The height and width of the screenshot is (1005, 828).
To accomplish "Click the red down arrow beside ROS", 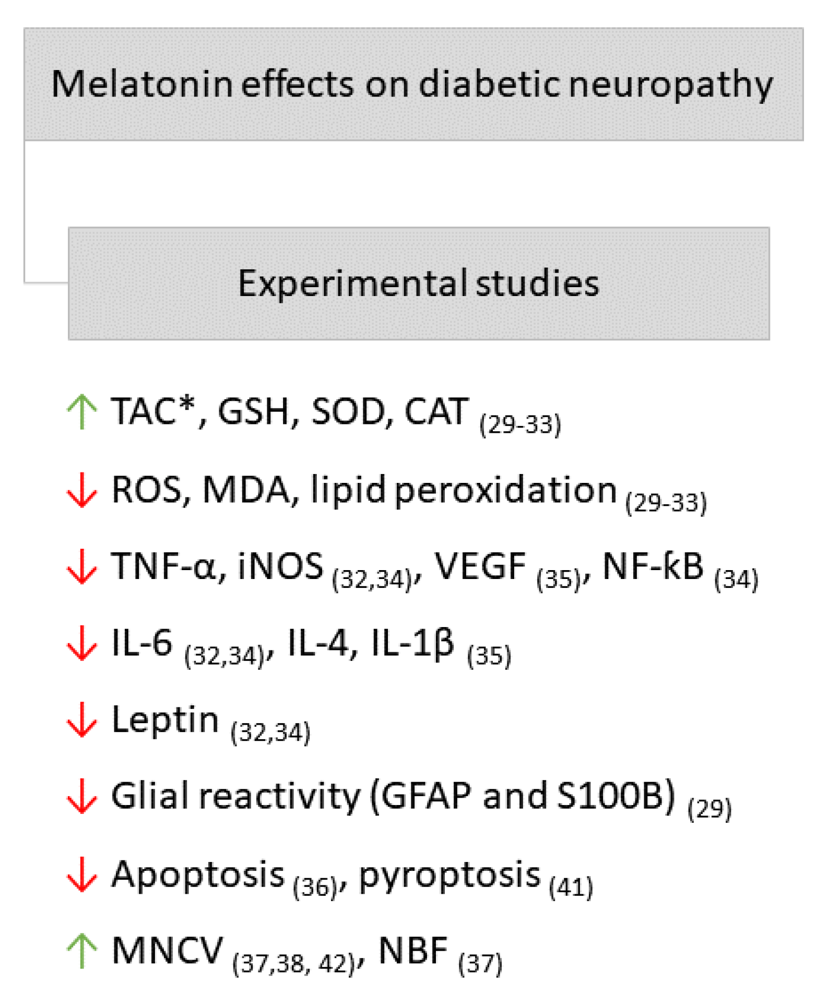I will 82,490.
